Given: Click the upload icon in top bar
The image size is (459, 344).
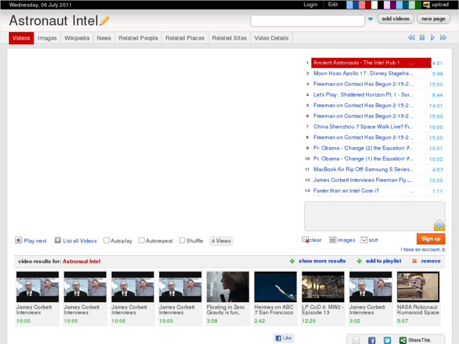Looking at the screenshot, I should click(x=427, y=4).
